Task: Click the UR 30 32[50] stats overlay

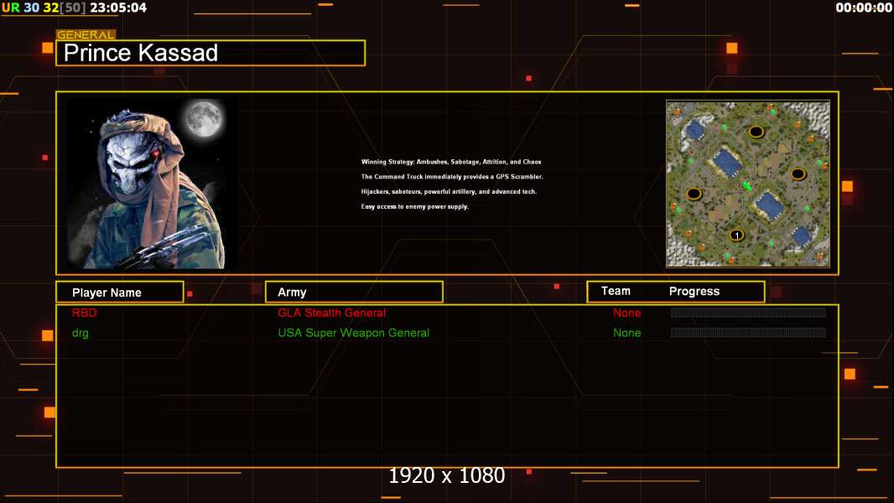Action: tap(44, 8)
